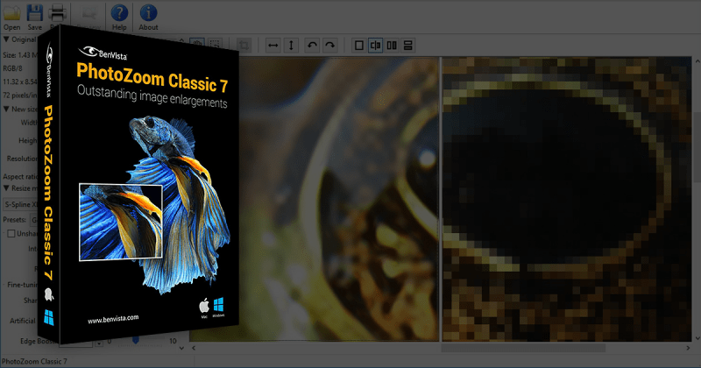Rotate image clockwise
Viewport: 701px width, 368px height.
pyautogui.click(x=329, y=45)
